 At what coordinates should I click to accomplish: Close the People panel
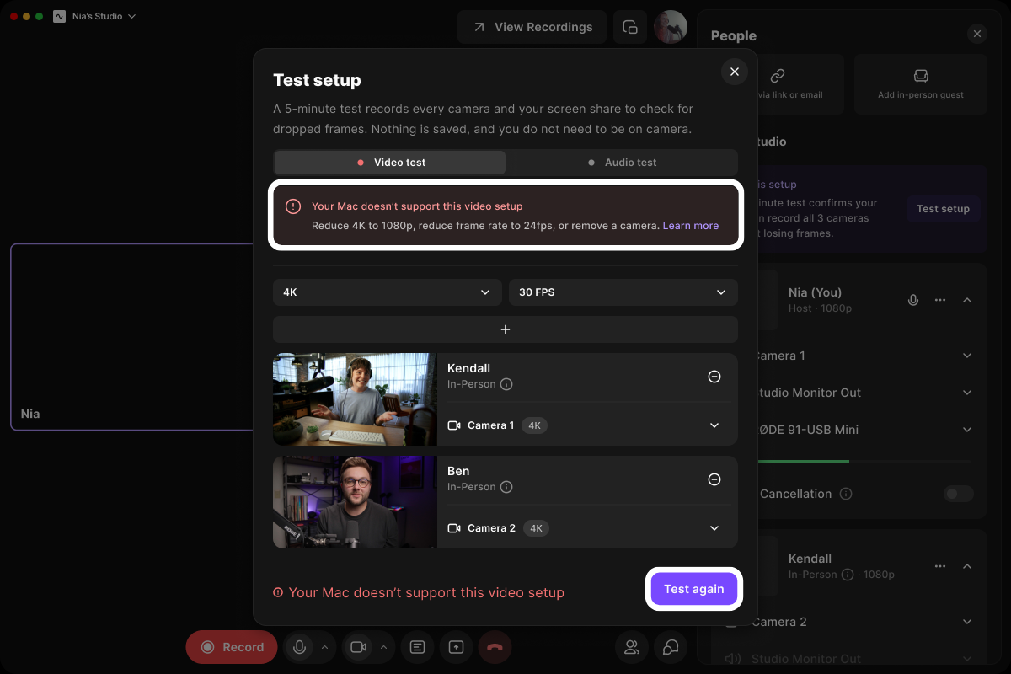click(x=977, y=34)
